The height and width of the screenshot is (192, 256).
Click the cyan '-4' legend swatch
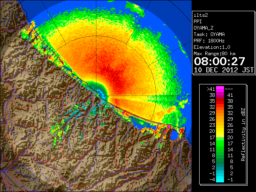click(220, 179)
